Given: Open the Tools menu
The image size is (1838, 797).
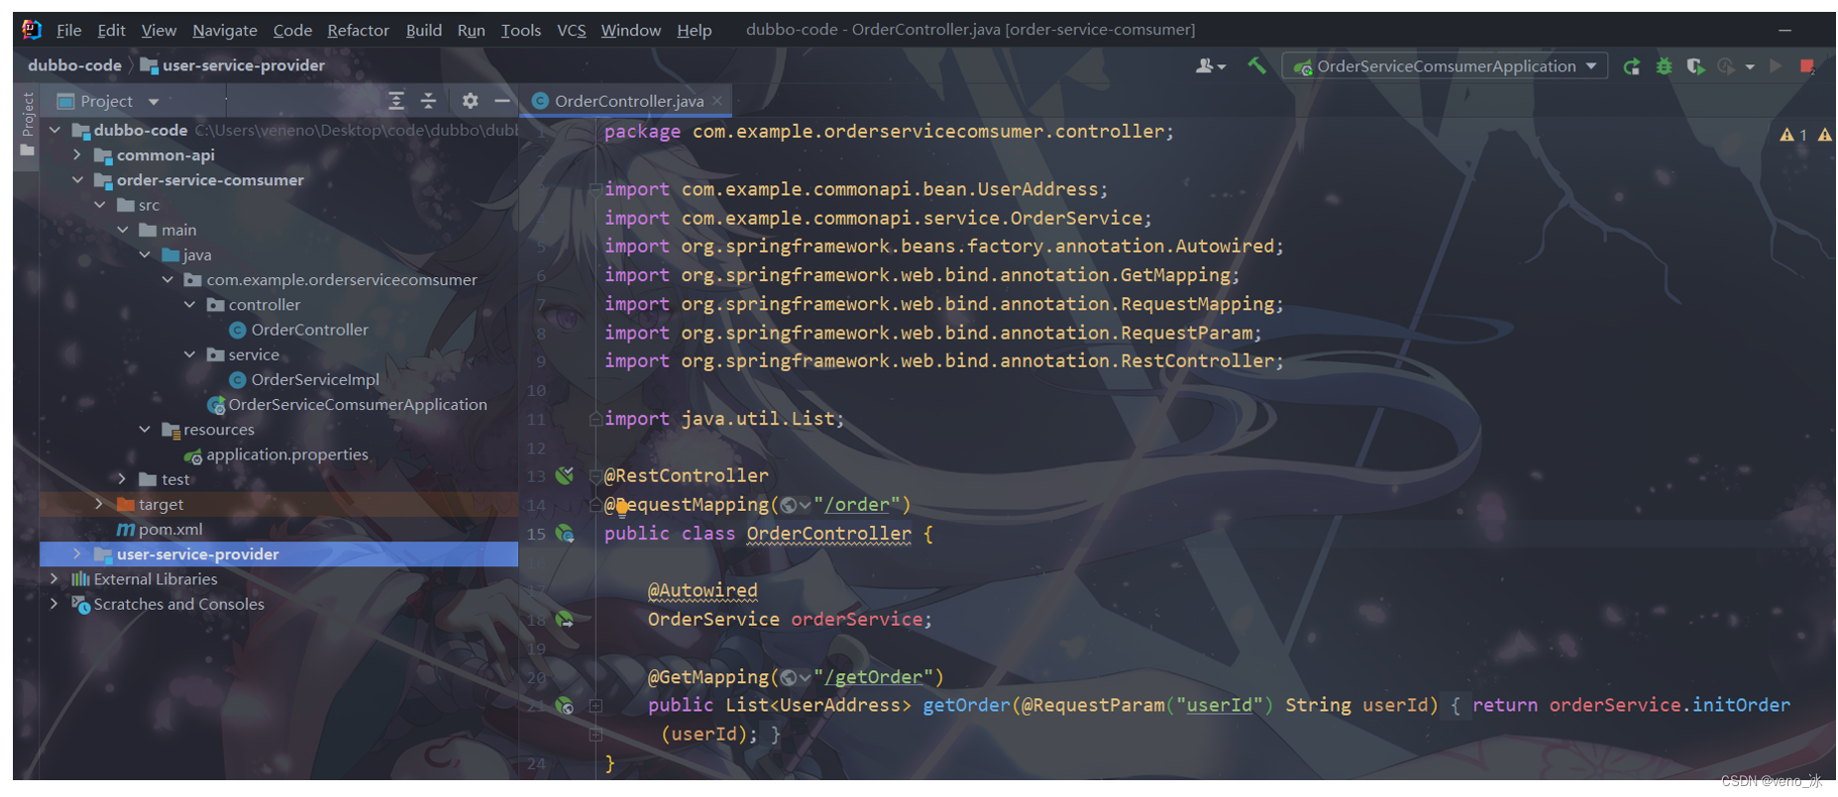Looking at the screenshot, I should [520, 31].
